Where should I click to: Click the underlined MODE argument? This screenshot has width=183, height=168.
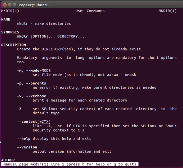point(46,71)
